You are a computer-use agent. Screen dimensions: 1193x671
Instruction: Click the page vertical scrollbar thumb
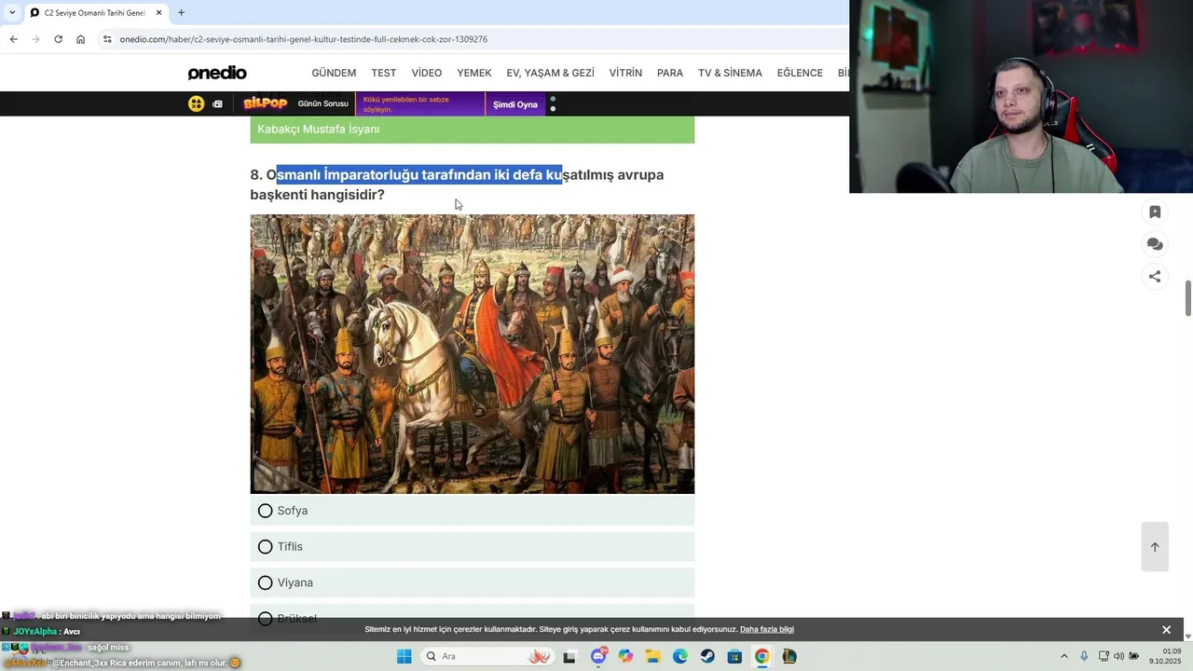pyautogui.click(x=1188, y=298)
